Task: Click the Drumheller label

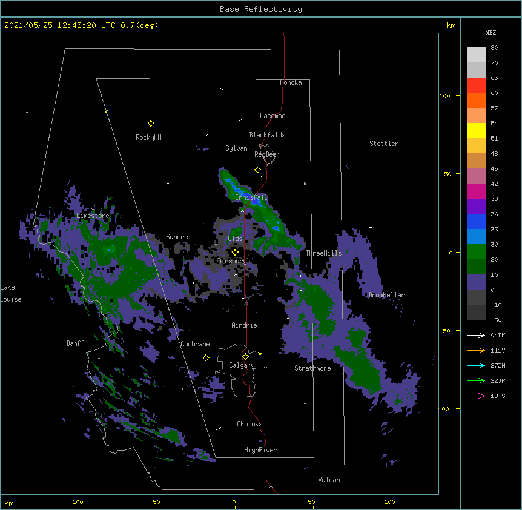Action: [x=386, y=295]
